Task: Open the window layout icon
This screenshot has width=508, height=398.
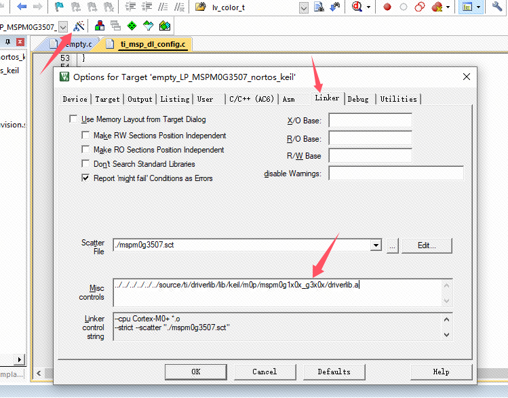Action: click(x=467, y=7)
